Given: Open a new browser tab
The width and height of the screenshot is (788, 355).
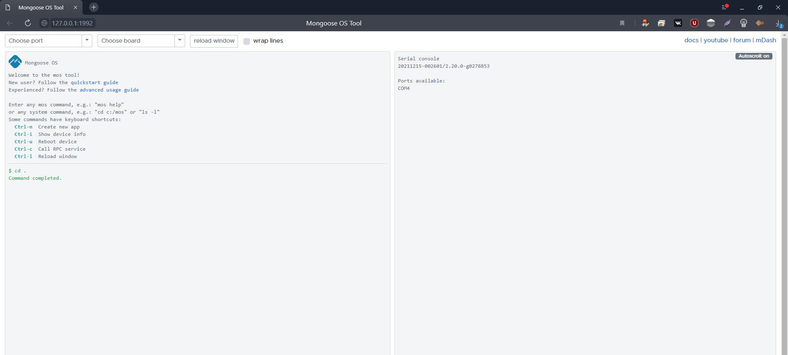Looking at the screenshot, I should 94,7.
